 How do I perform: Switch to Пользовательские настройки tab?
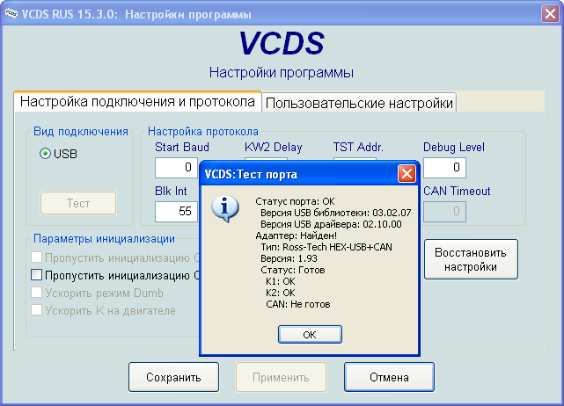point(359,103)
